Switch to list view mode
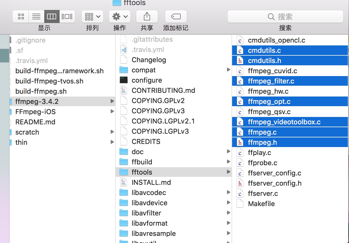This screenshot has width=349, height=243. (36, 16)
